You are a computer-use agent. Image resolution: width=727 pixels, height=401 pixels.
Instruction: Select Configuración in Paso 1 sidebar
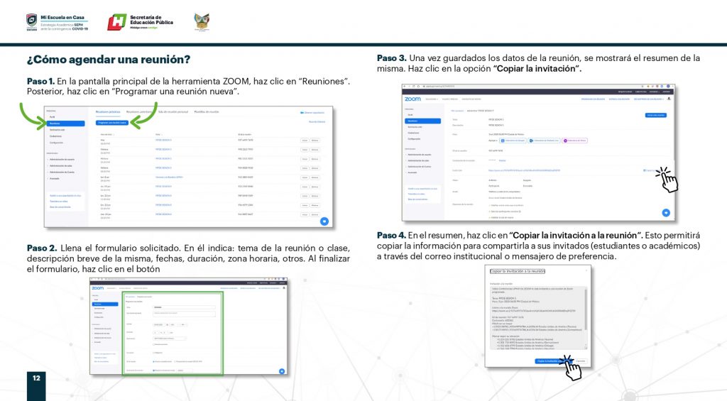pos(56,143)
